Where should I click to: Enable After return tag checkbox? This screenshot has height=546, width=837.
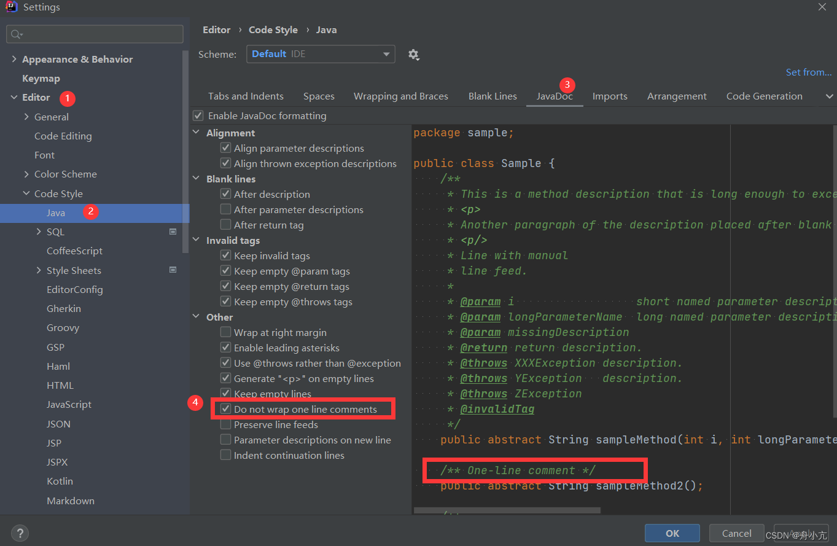click(x=226, y=225)
